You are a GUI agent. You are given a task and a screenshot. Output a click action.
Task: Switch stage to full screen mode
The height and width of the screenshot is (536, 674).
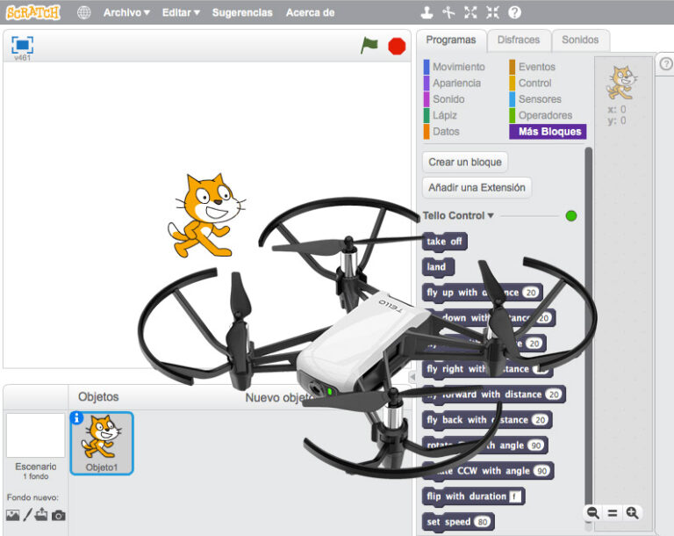(22, 45)
